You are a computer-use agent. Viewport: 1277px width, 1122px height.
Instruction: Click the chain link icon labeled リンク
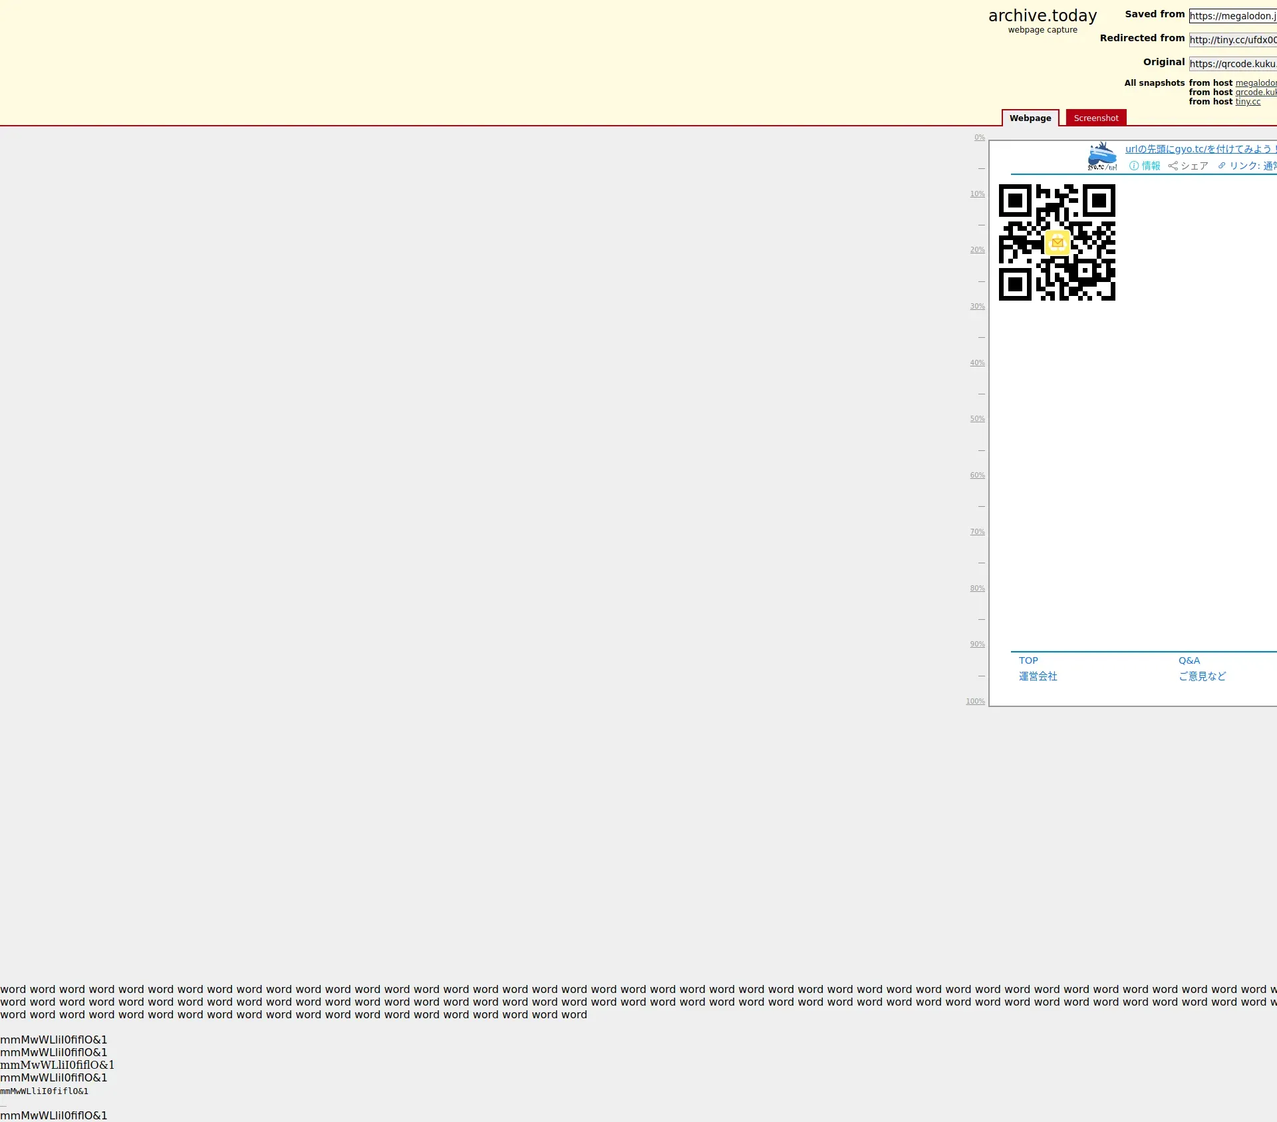tap(1222, 166)
